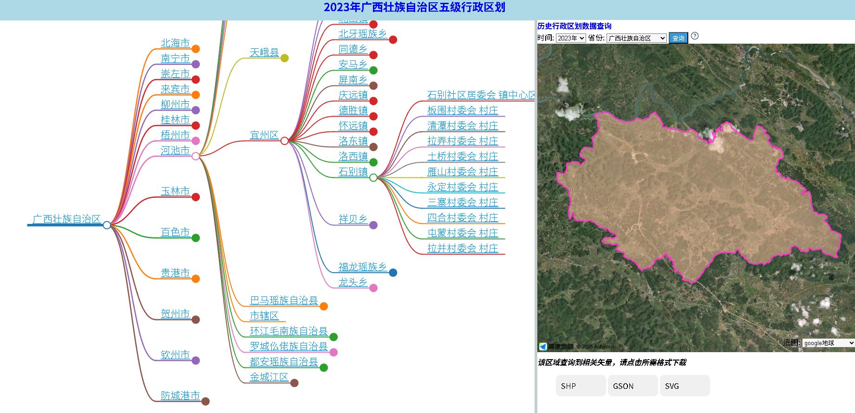The width and height of the screenshot is (855, 413).
Task: Collapse the 石别镇 node circle
Action: pyautogui.click(x=373, y=177)
